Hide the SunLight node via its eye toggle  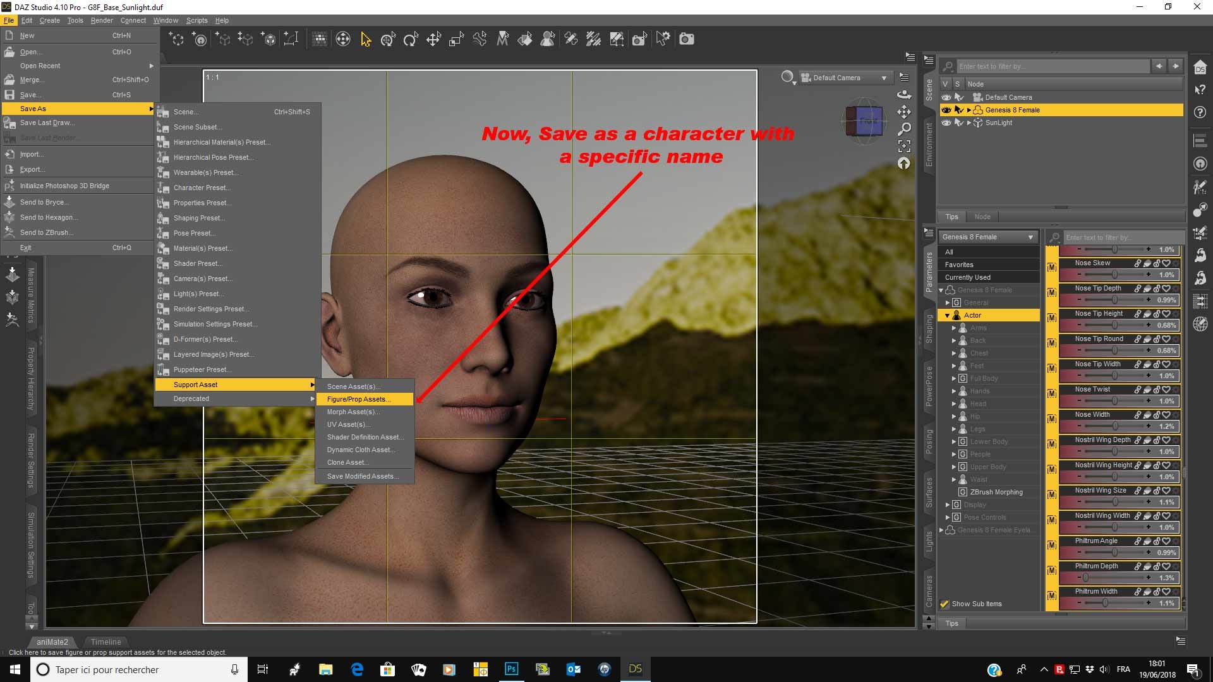pyautogui.click(x=946, y=123)
